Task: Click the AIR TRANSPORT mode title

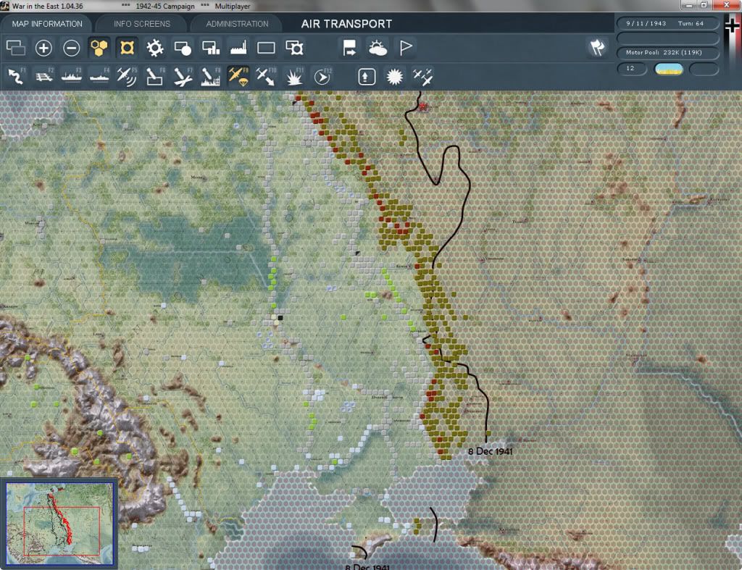Action: click(346, 24)
